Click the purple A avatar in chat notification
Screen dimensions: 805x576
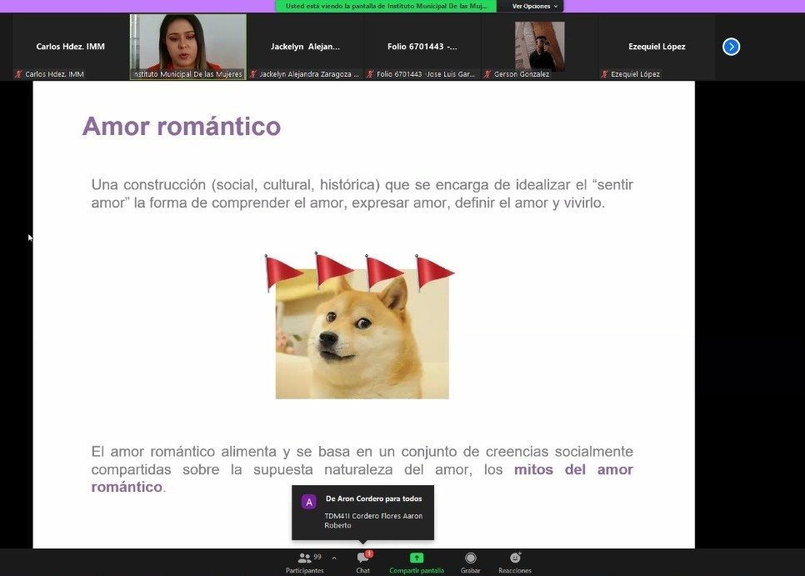click(x=308, y=502)
